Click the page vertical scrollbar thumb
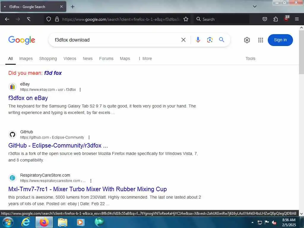 301,52
